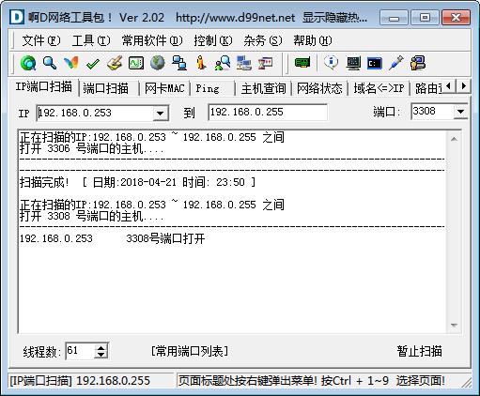Open the 常用端口列表 link

(190, 351)
